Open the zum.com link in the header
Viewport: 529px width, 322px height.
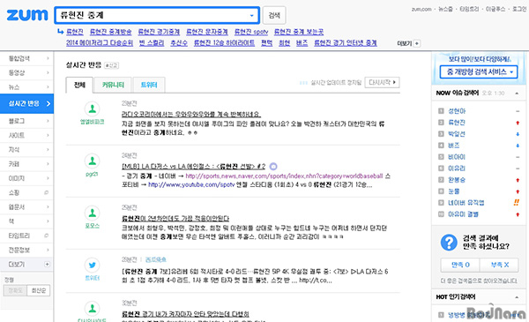[x=421, y=9]
